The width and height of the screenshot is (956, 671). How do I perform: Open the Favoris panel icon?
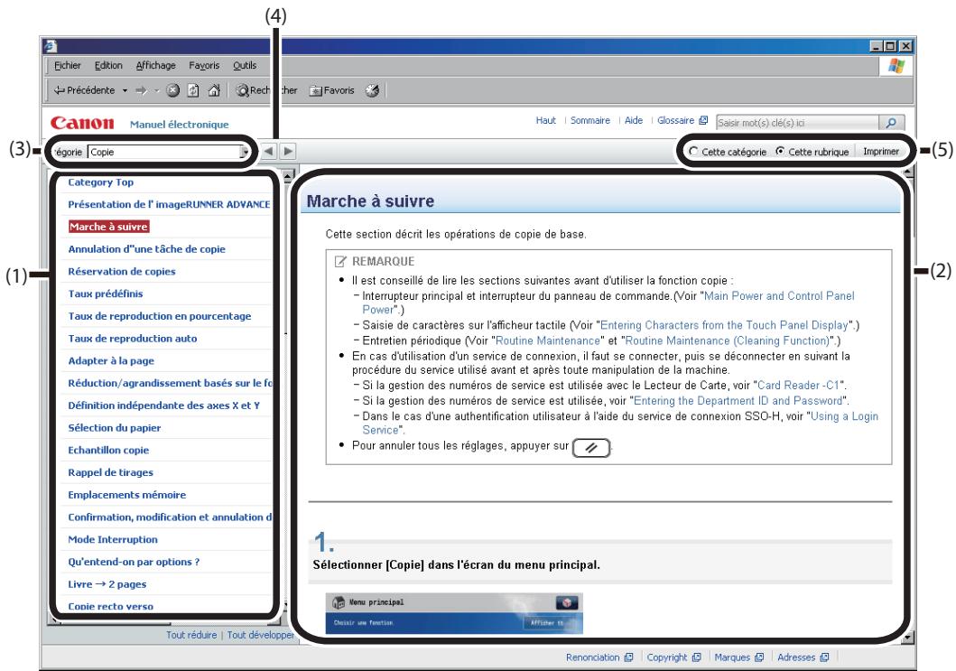(x=317, y=89)
